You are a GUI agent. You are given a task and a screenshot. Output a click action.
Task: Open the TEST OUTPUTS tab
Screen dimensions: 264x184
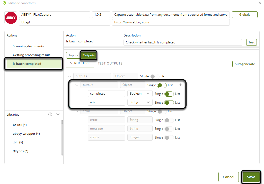click(110, 63)
